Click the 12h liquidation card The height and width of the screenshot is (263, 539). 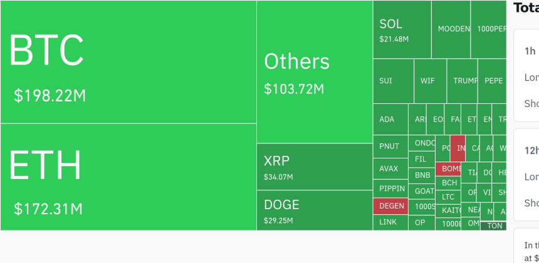tap(526, 174)
